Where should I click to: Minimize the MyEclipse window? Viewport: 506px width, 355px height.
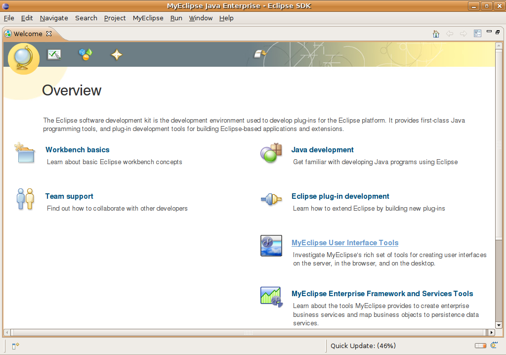(474, 6)
